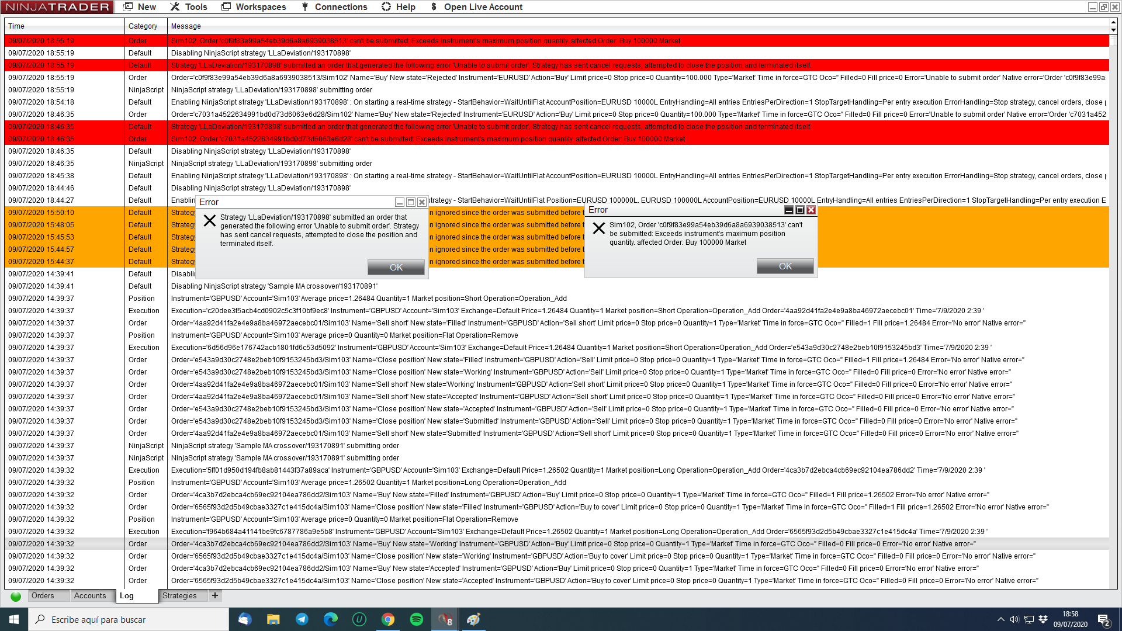
Task: Open Spotify from the taskbar
Action: (417, 619)
